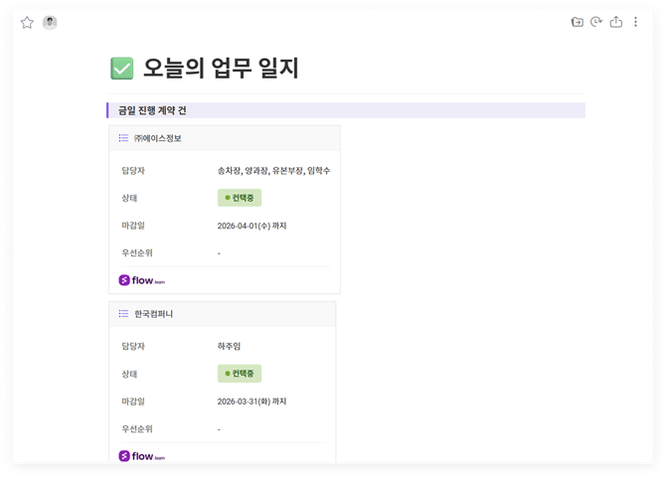Click the 오늘의 업무 일지 page title
The width and height of the screenshot is (666, 478).
[x=221, y=69]
